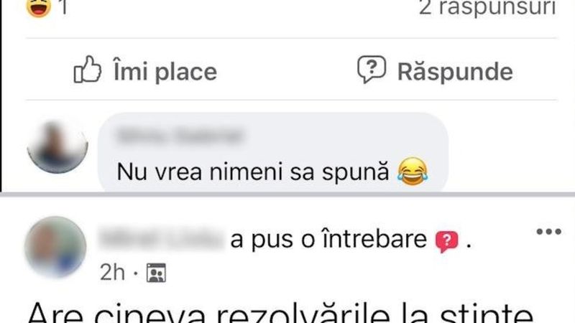Click the a pus o întrebare text
The width and height of the screenshot is (575, 323).
pos(328,239)
